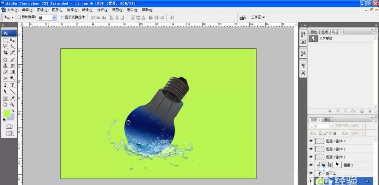Screen dimensions: 379x185
Task: Select the History Brush tool
Action: tap(13, 65)
